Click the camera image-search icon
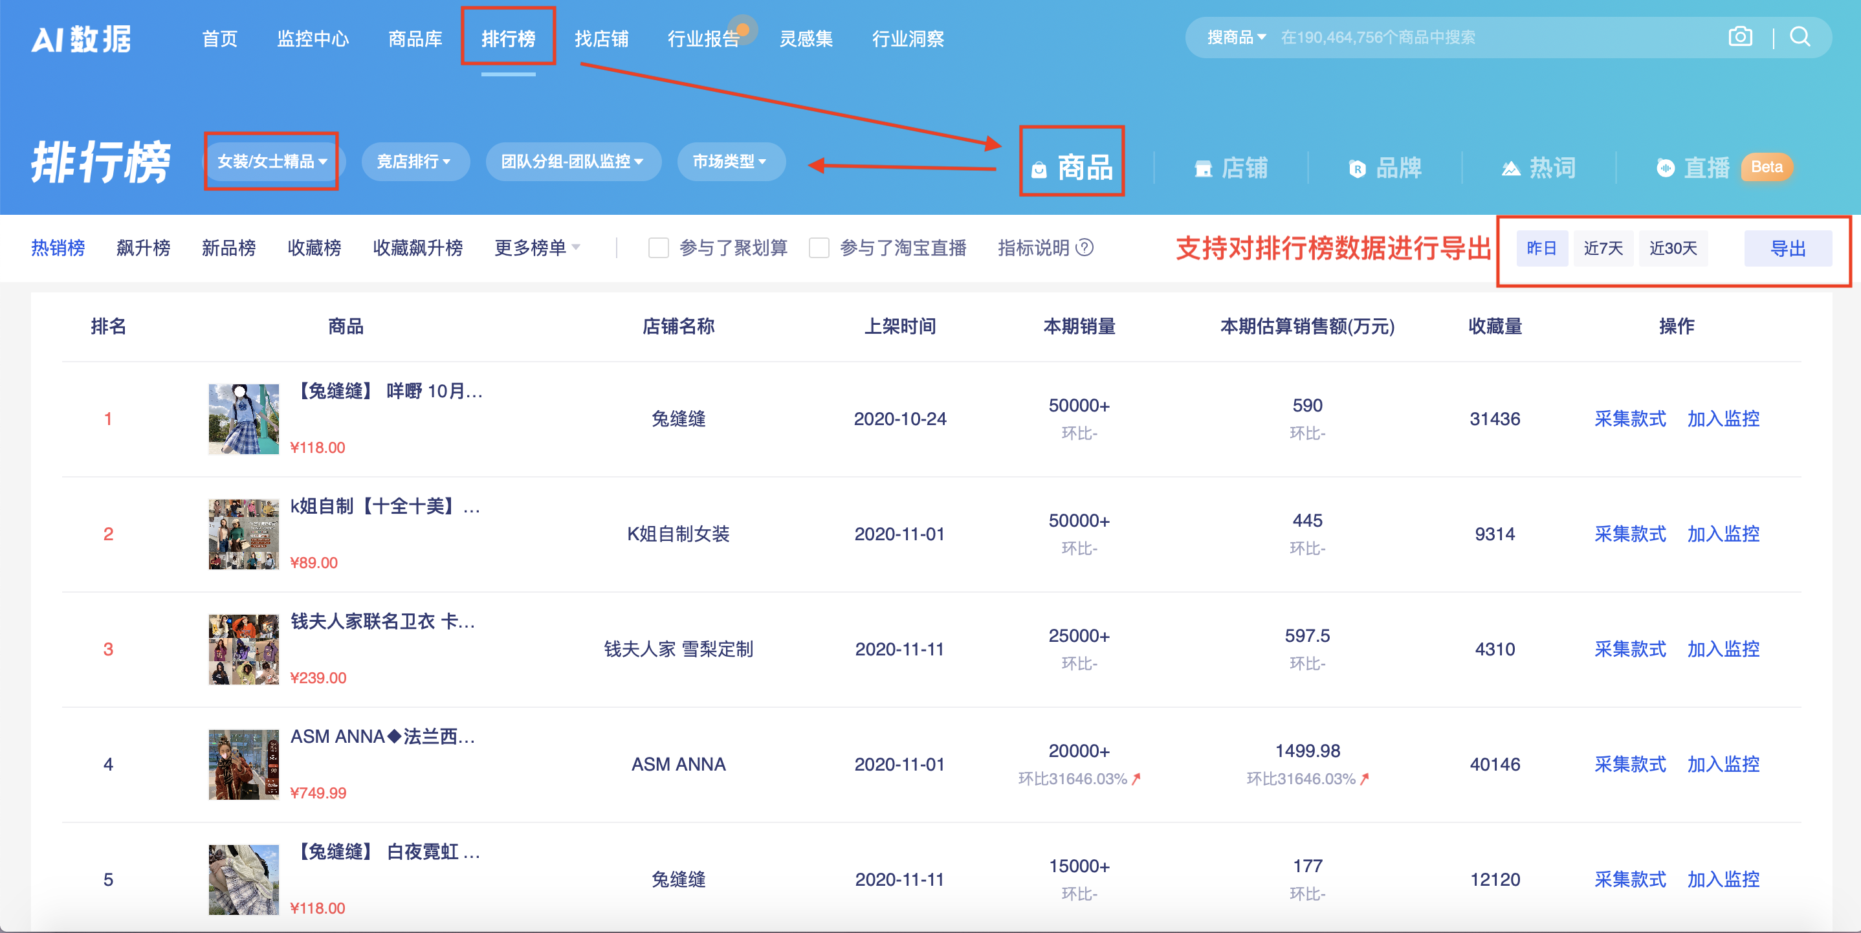1861x933 pixels. pyautogui.click(x=1741, y=37)
